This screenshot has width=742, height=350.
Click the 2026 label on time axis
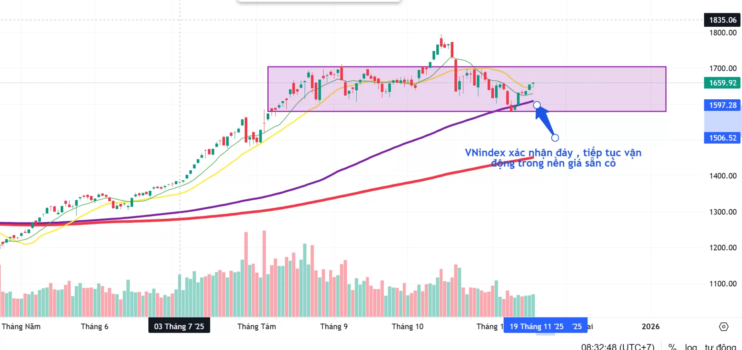coord(650,326)
